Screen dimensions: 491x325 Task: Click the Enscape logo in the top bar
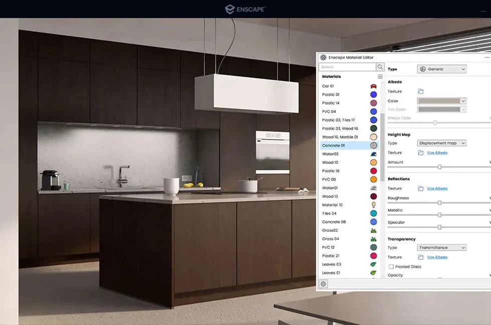(x=245, y=9)
